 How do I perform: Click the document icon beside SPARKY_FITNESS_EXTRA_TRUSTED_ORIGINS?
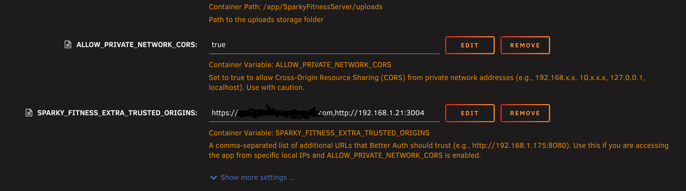point(29,113)
